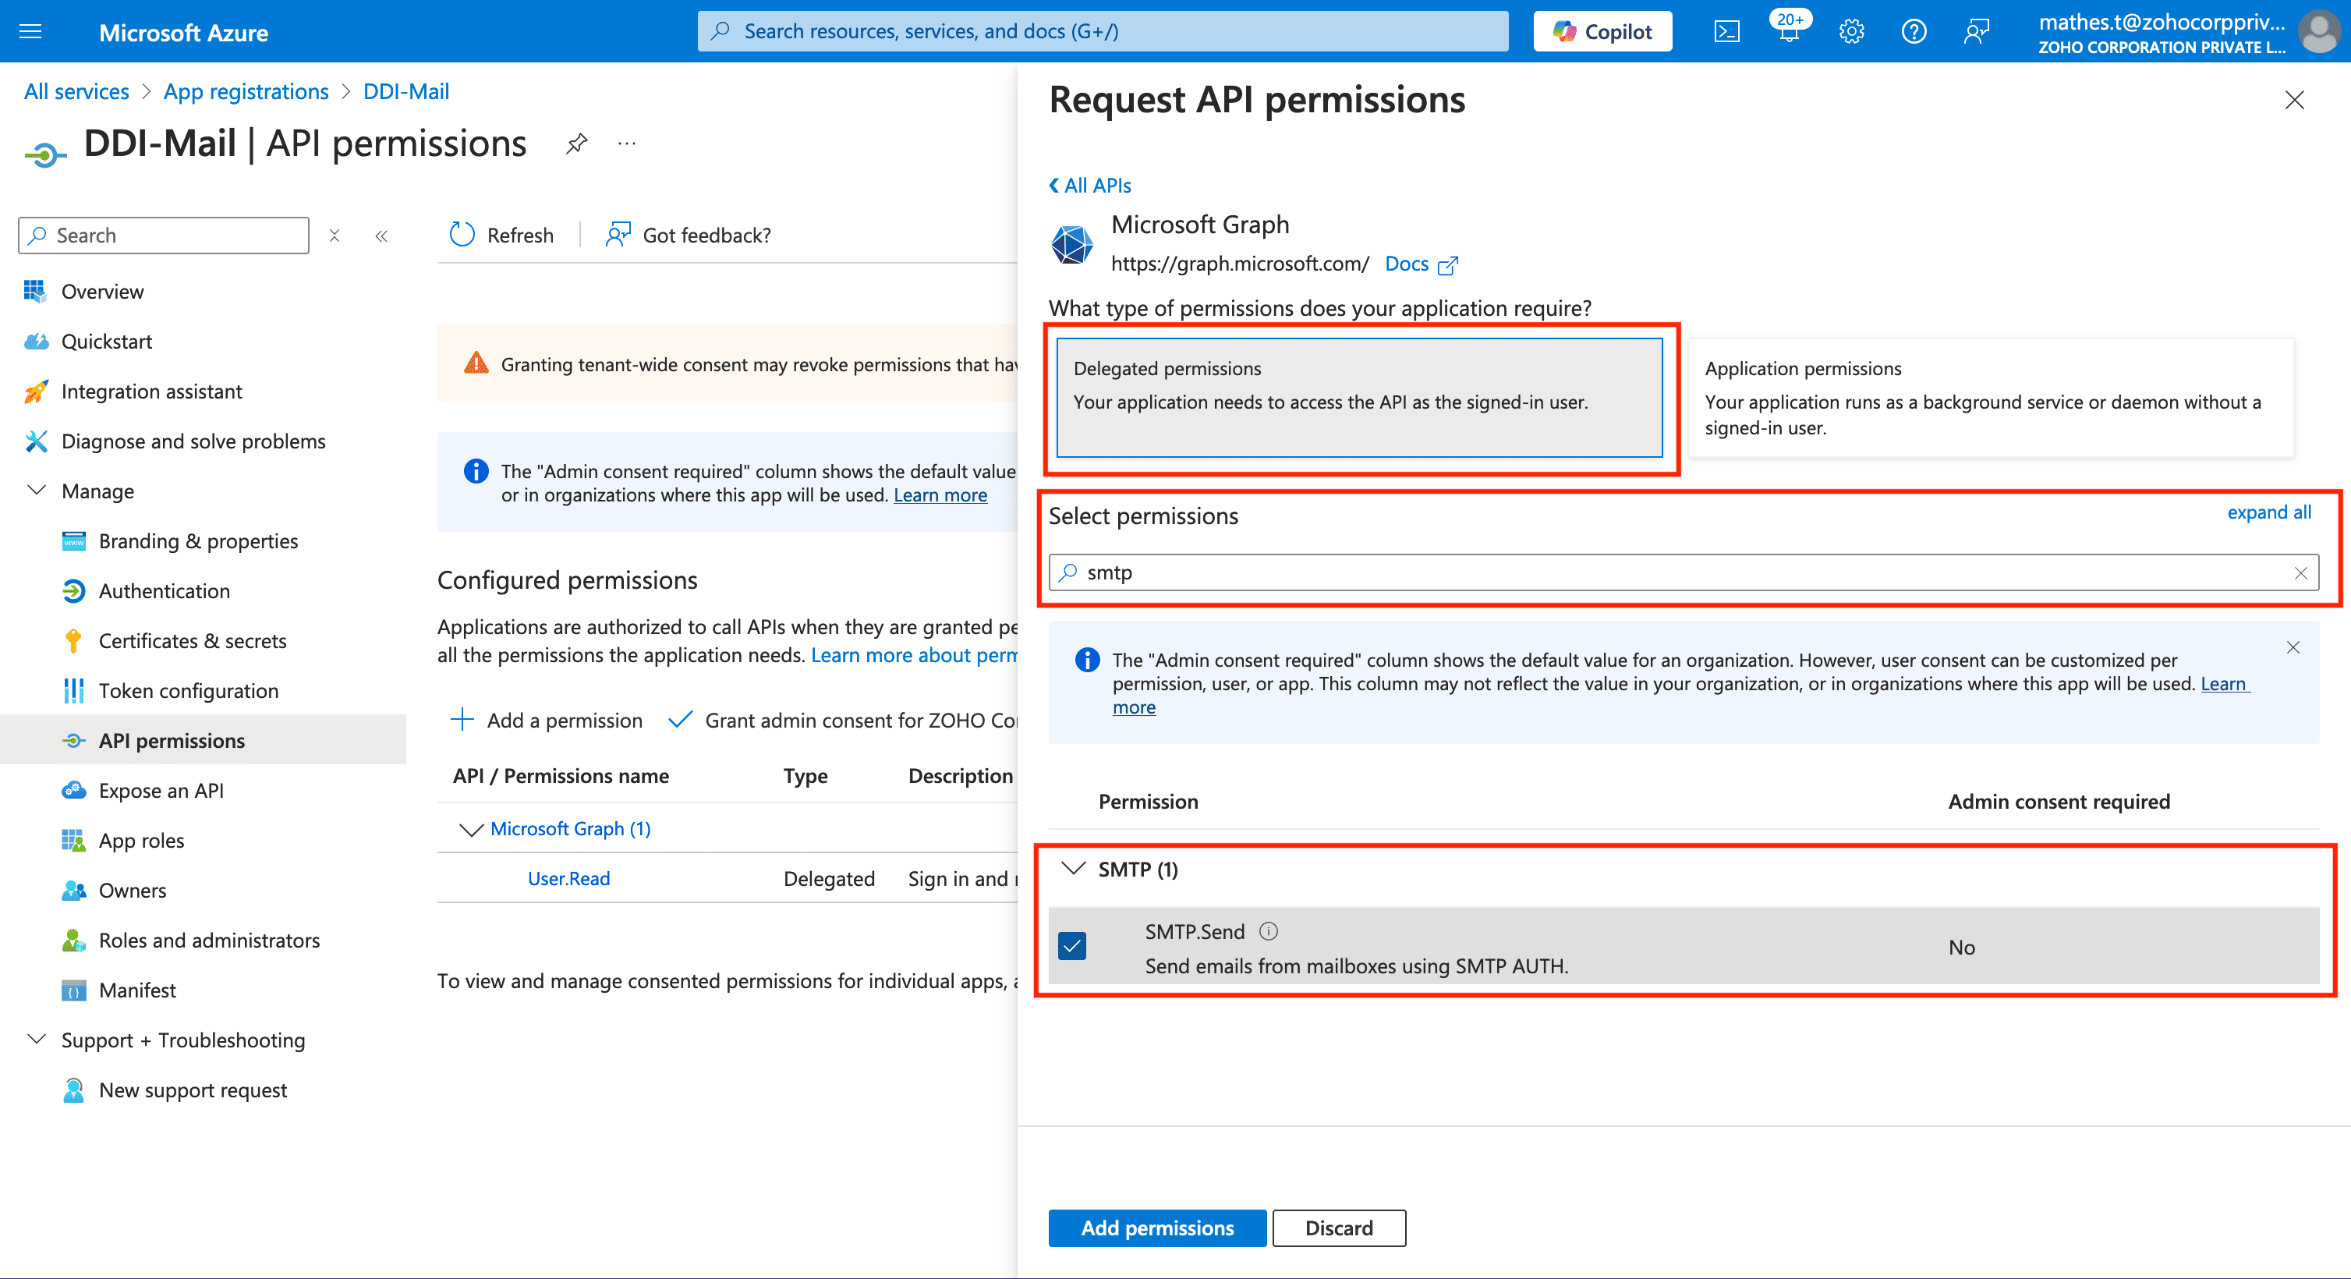The height and width of the screenshot is (1279, 2351).
Task: Select the Application permissions option
Action: 1990,397
